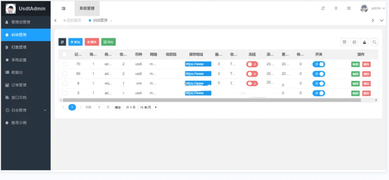Toggle the red 冻结 switch for record 70
Viewport: 389px width, 180px height.
click(252, 64)
